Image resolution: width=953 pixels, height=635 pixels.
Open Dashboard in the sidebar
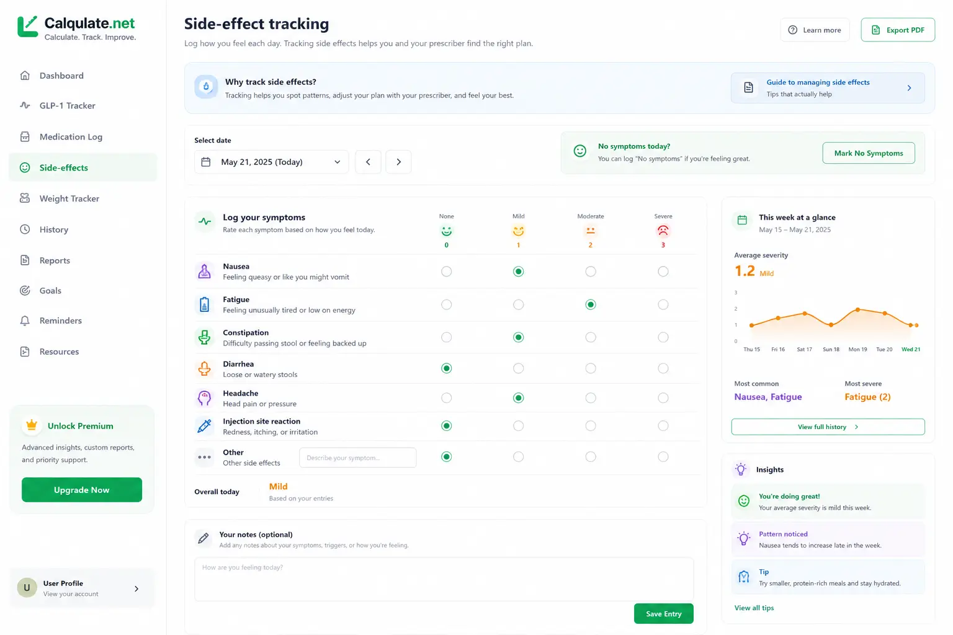(x=83, y=76)
